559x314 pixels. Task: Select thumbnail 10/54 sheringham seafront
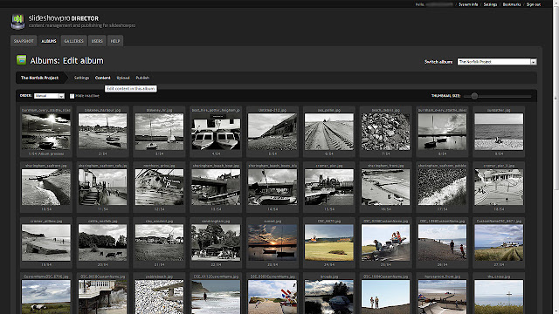(46, 187)
